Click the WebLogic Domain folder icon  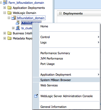9,13
